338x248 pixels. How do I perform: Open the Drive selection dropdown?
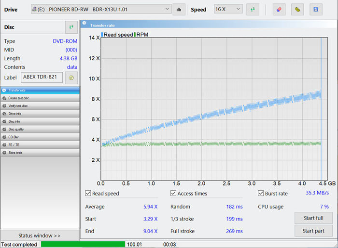(x=101, y=10)
